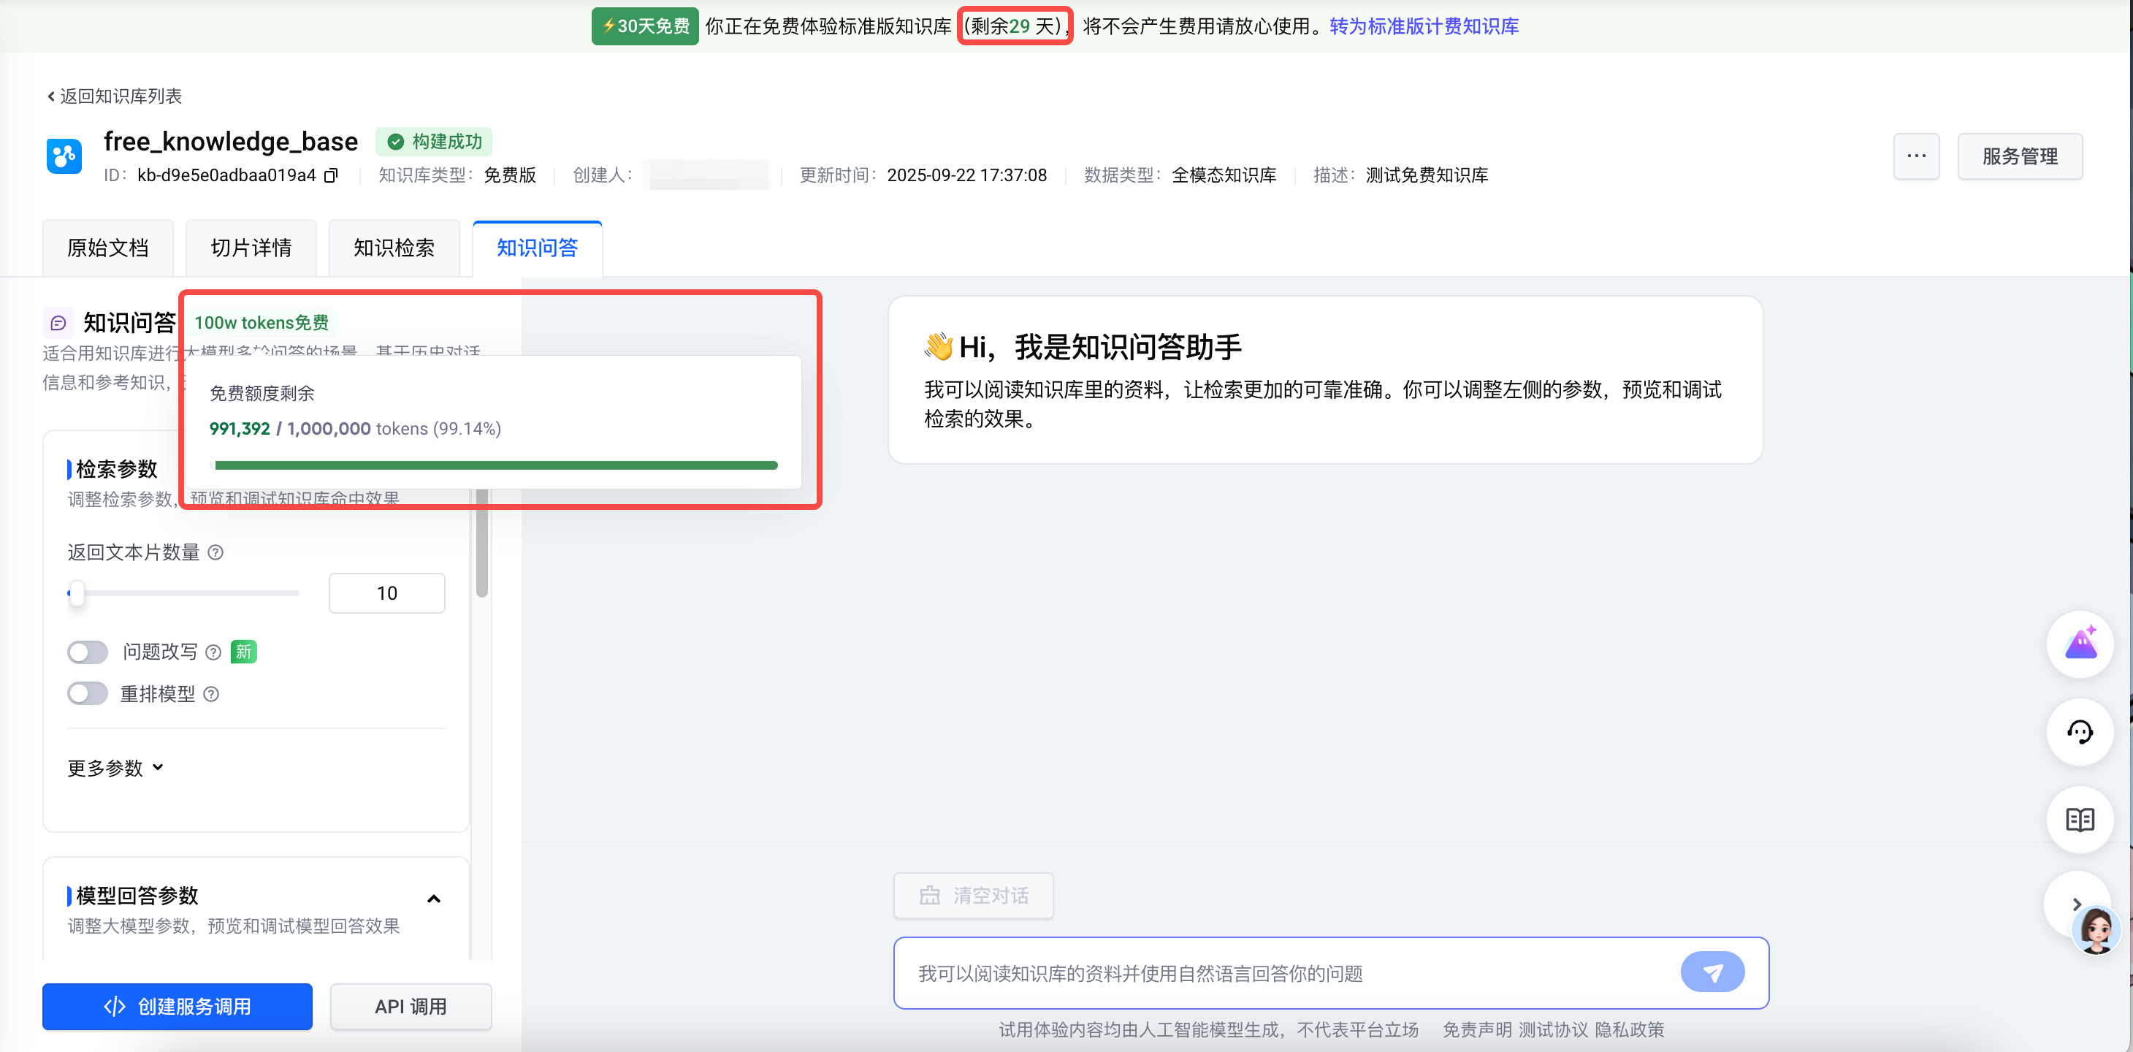Click 创建服务调用 button

178,1007
